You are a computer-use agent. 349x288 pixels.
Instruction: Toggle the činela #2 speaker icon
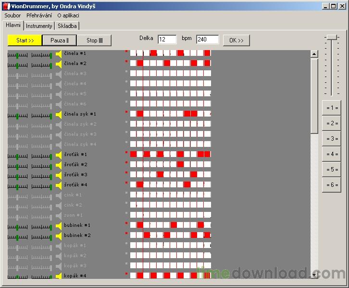[59, 64]
